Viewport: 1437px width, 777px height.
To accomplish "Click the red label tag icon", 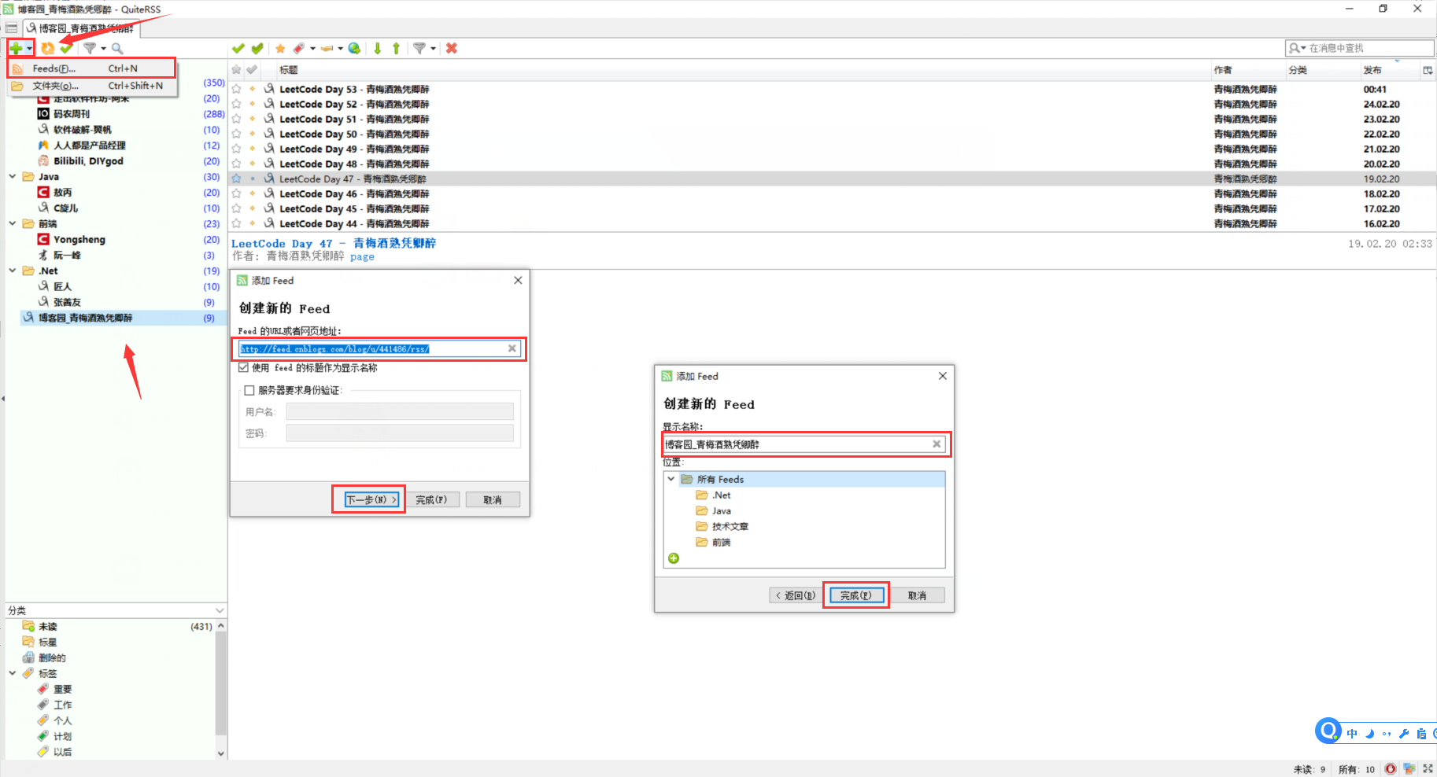I will tap(299, 48).
